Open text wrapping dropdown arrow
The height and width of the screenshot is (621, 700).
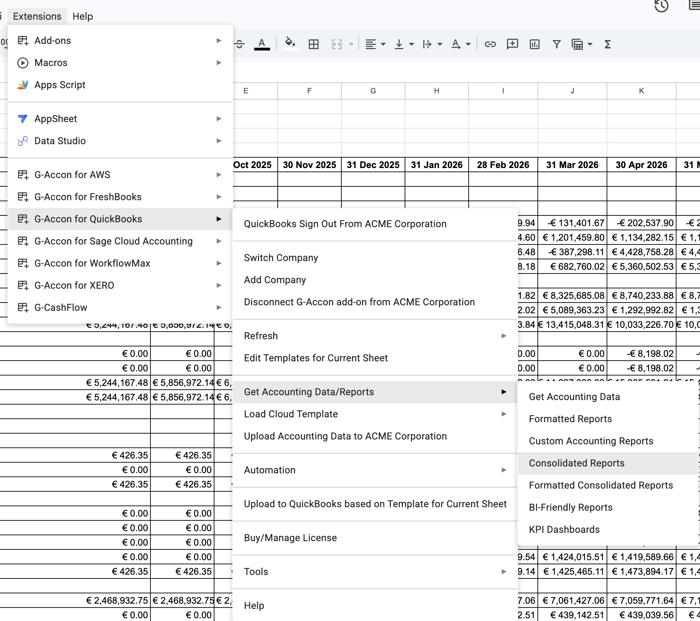pyautogui.click(x=440, y=44)
